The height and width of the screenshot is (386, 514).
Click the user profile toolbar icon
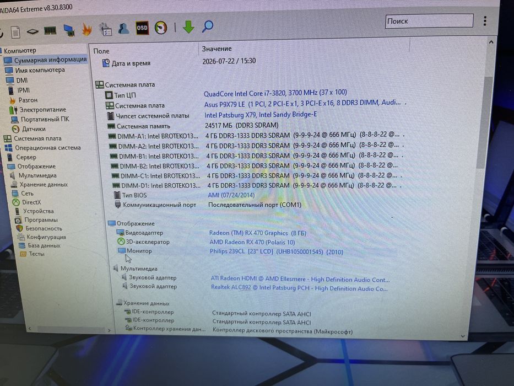click(x=123, y=29)
